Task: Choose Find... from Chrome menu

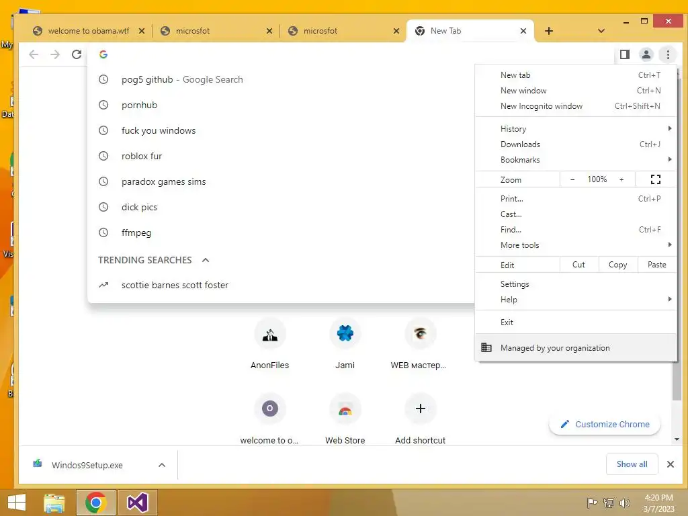Action: pos(576,230)
